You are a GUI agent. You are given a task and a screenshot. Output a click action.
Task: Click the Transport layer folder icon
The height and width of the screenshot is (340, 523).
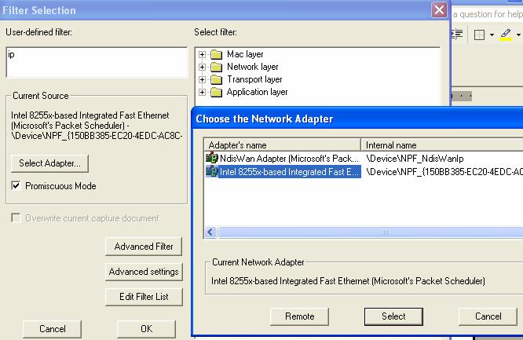tap(217, 79)
